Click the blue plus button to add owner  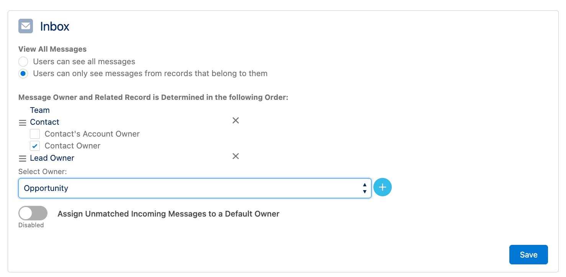click(x=382, y=187)
